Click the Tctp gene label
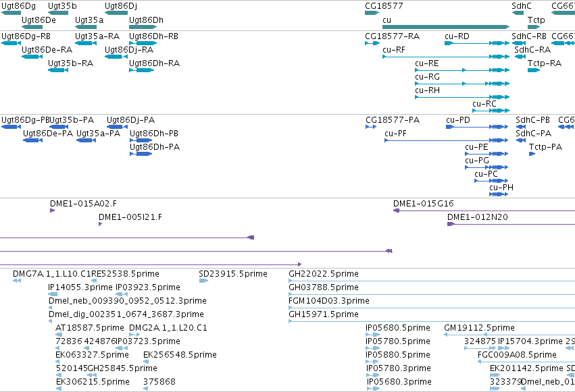 [536, 20]
